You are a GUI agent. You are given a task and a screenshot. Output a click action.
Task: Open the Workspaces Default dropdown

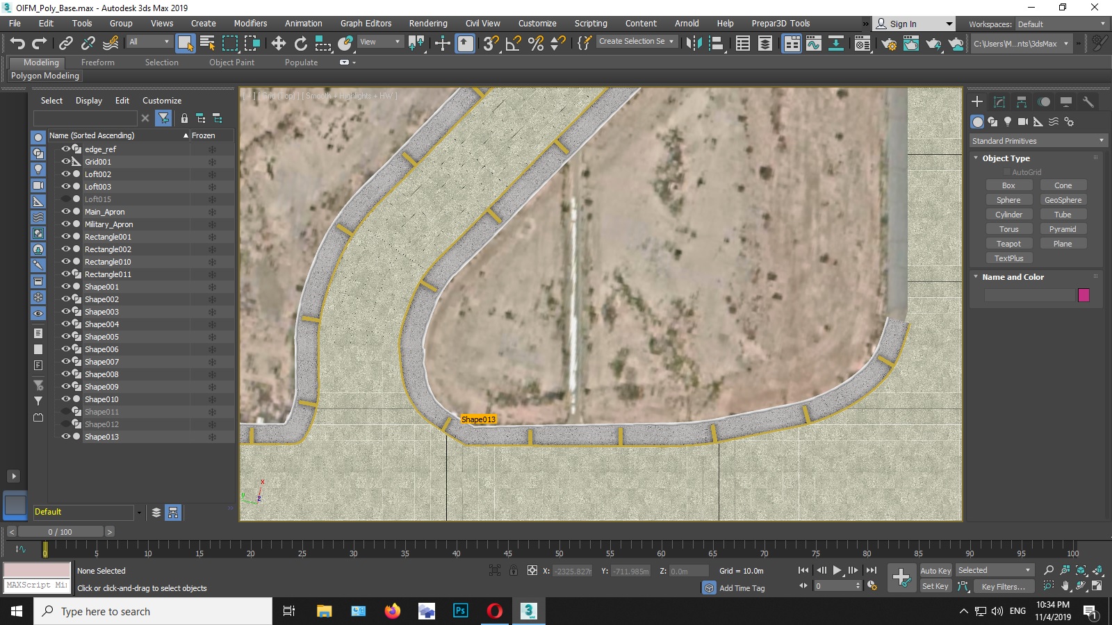click(x=1061, y=24)
